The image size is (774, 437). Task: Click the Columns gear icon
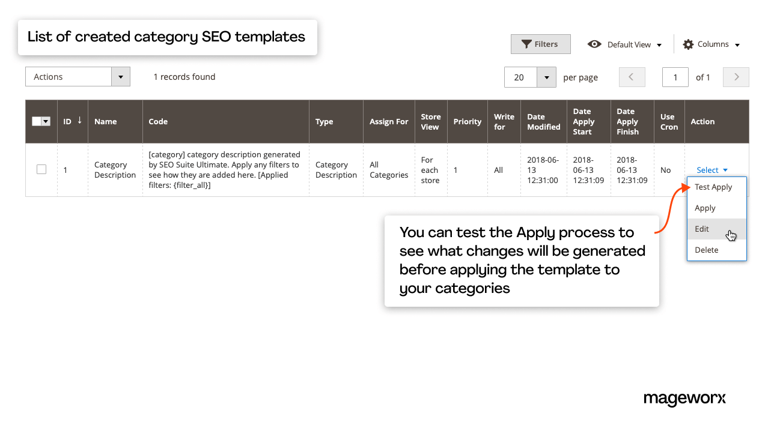[687, 44]
